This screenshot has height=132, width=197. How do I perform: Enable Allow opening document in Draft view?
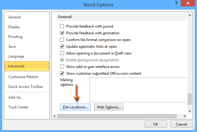click(x=62, y=53)
